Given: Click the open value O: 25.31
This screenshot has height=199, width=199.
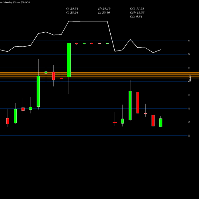Looking at the screenshot, I should pyautogui.click(x=72, y=9).
